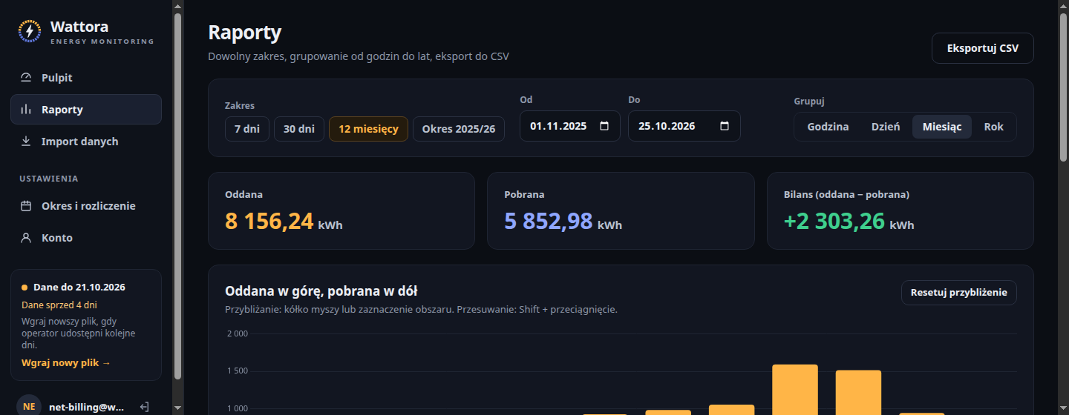
Task: Click the logout icon next to the account email
Action: point(145,407)
